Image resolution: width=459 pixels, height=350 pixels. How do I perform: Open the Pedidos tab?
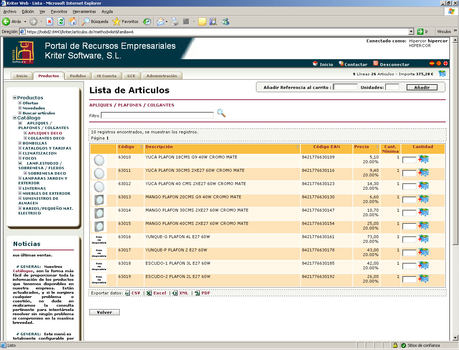coord(78,76)
